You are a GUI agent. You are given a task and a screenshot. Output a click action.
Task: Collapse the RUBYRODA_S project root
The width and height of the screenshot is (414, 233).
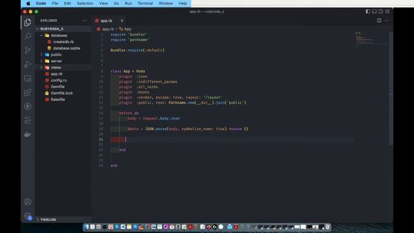click(38, 28)
